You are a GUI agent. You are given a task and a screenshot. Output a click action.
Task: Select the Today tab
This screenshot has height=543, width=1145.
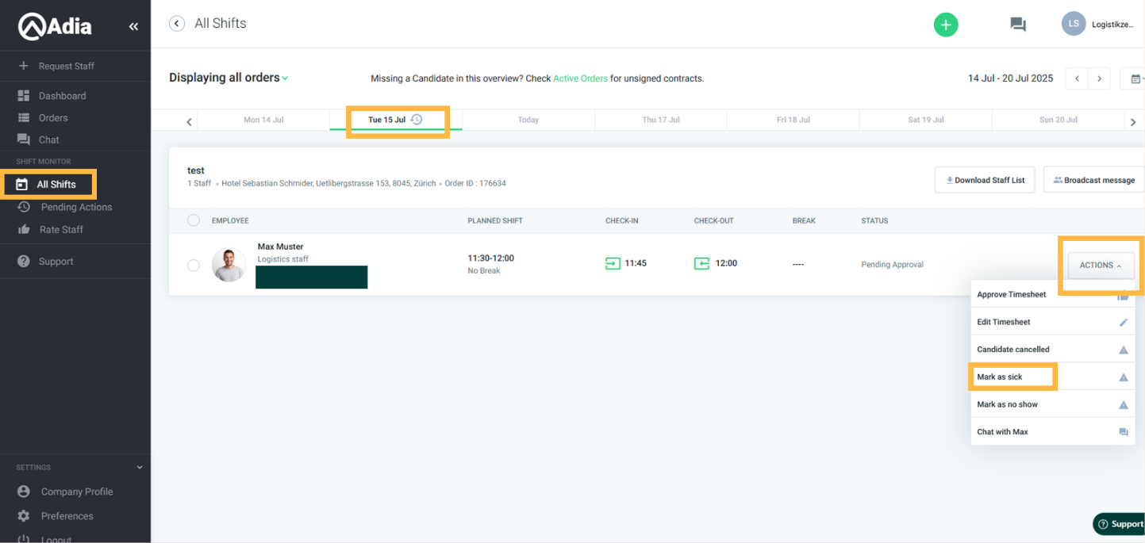528,120
